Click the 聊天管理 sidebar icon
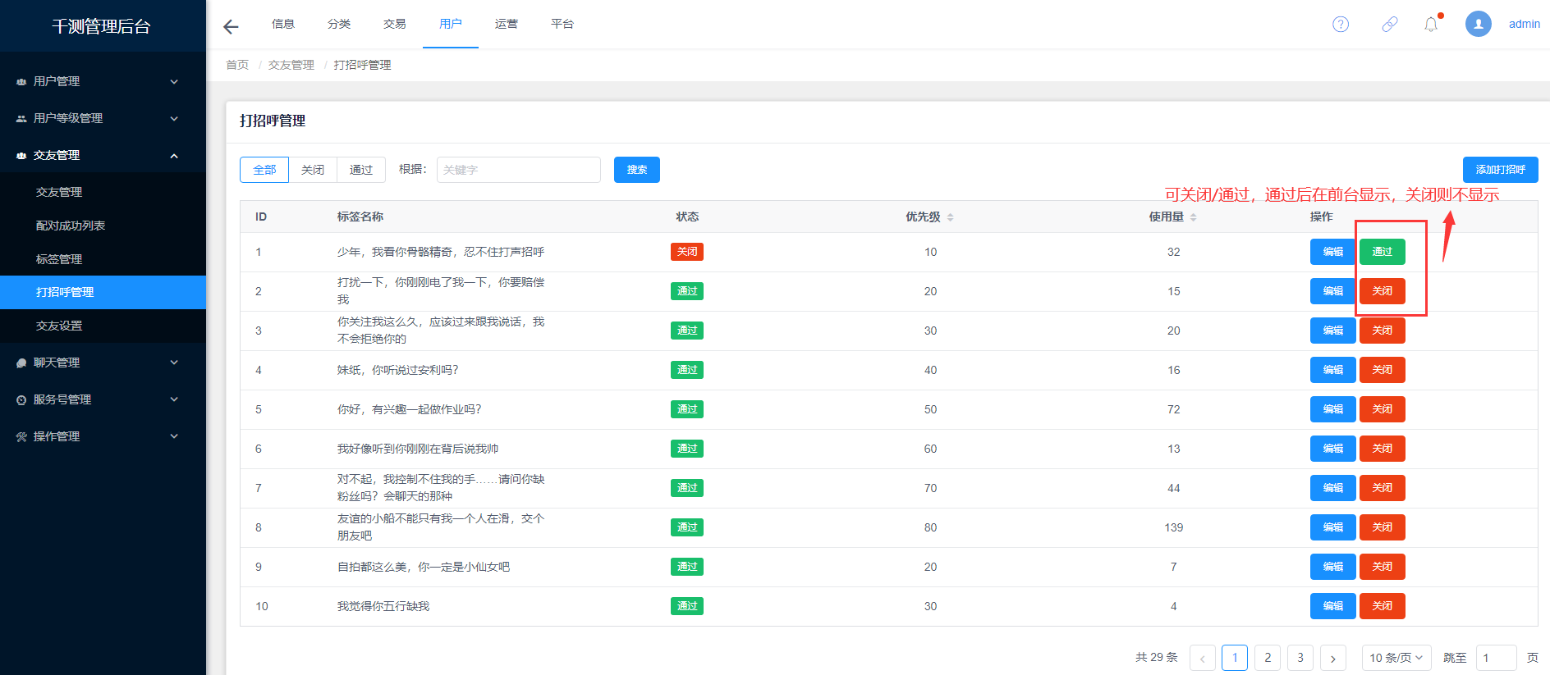The height and width of the screenshot is (675, 1550). coord(21,363)
